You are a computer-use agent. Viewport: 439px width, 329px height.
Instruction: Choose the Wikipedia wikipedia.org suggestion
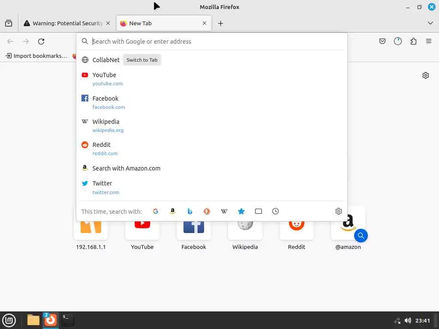tap(212, 126)
